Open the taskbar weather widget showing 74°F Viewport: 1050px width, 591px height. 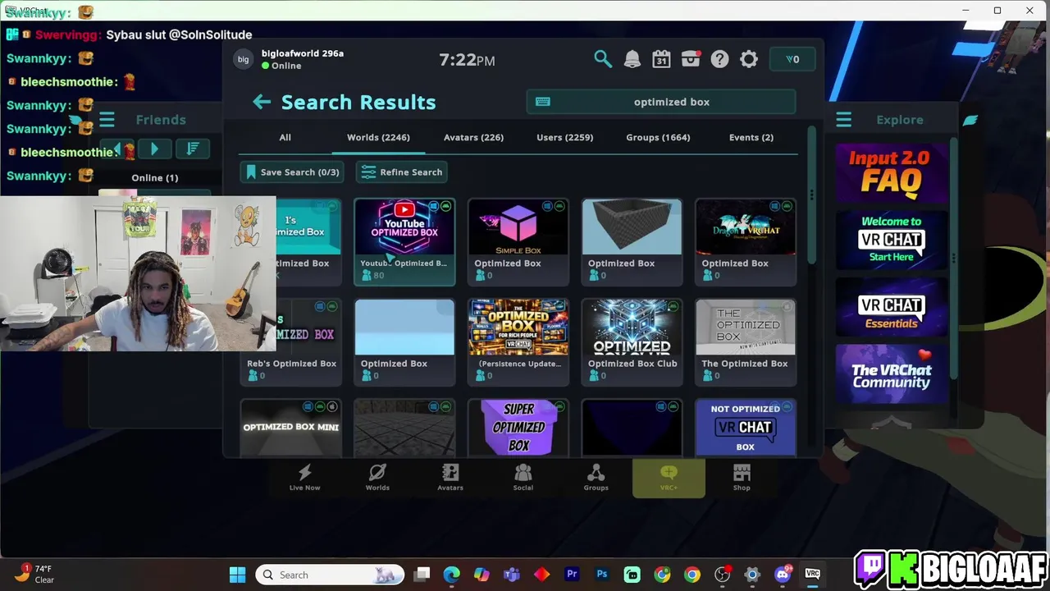pyautogui.click(x=36, y=575)
